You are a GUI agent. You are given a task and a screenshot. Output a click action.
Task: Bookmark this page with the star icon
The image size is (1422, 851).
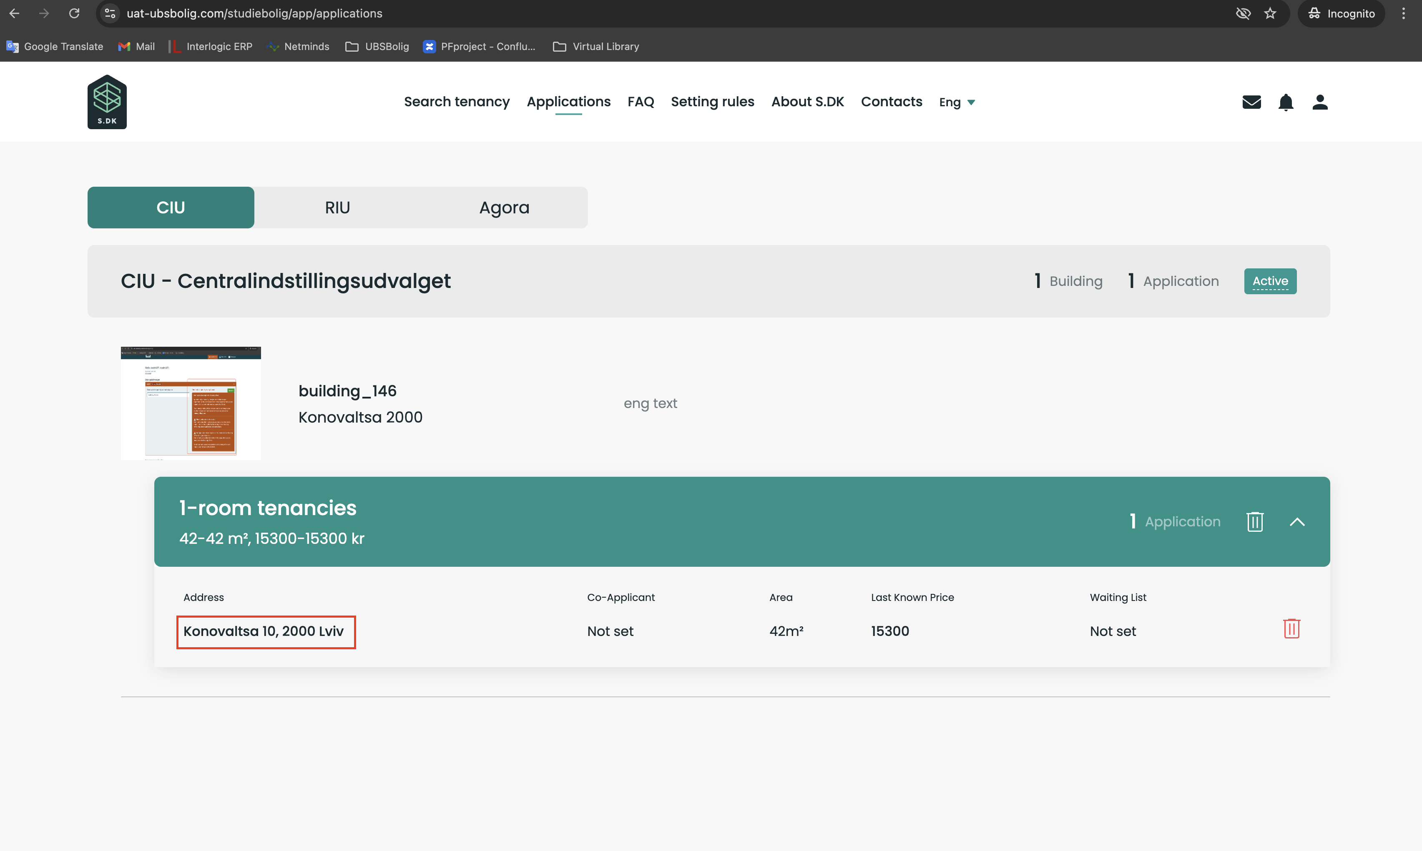point(1270,13)
